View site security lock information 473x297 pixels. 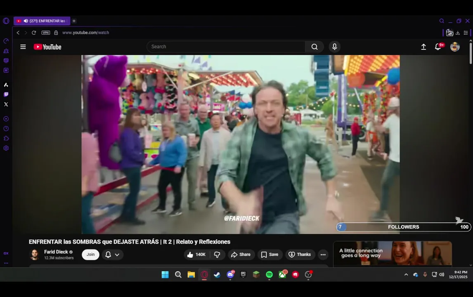56,33
